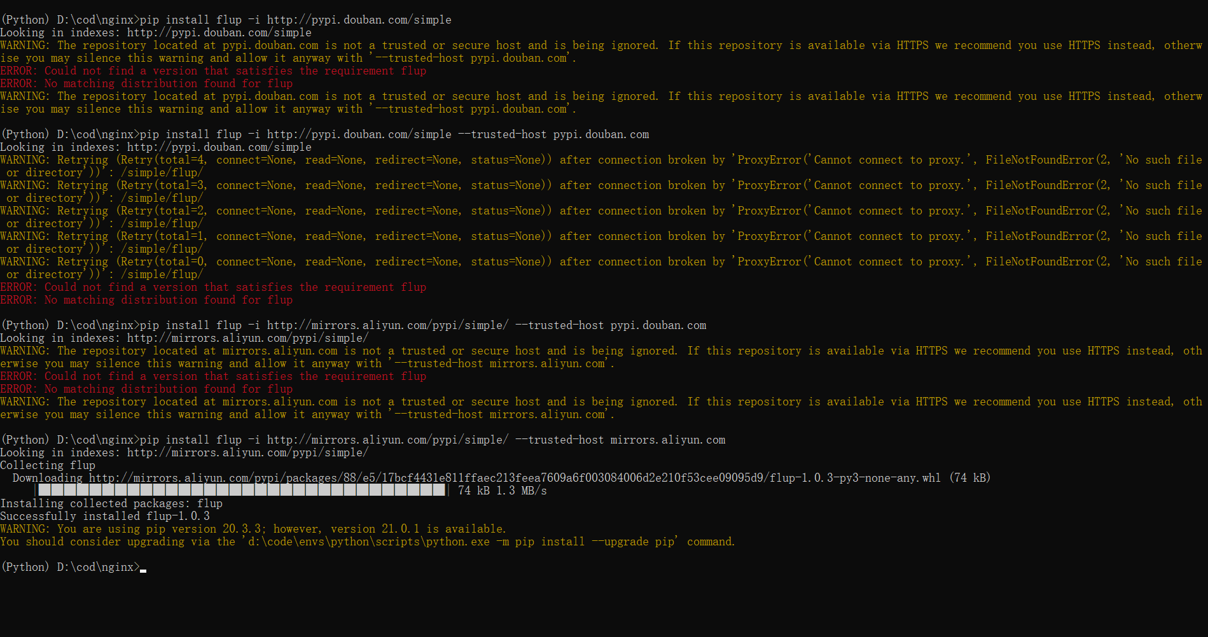Click the 'Collecting flup' status line
Viewport: 1208px width, 637px height.
pos(43,465)
